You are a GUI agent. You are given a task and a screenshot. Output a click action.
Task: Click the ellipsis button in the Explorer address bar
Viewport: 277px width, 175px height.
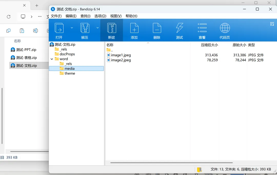(40, 16)
